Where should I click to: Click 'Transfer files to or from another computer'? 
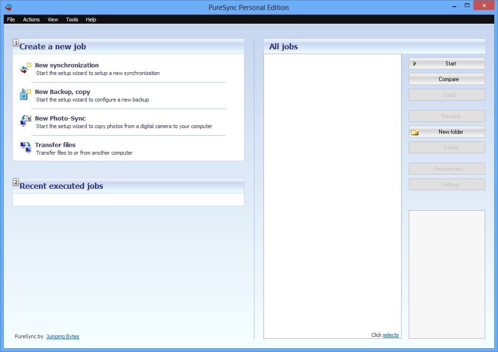(84, 153)
